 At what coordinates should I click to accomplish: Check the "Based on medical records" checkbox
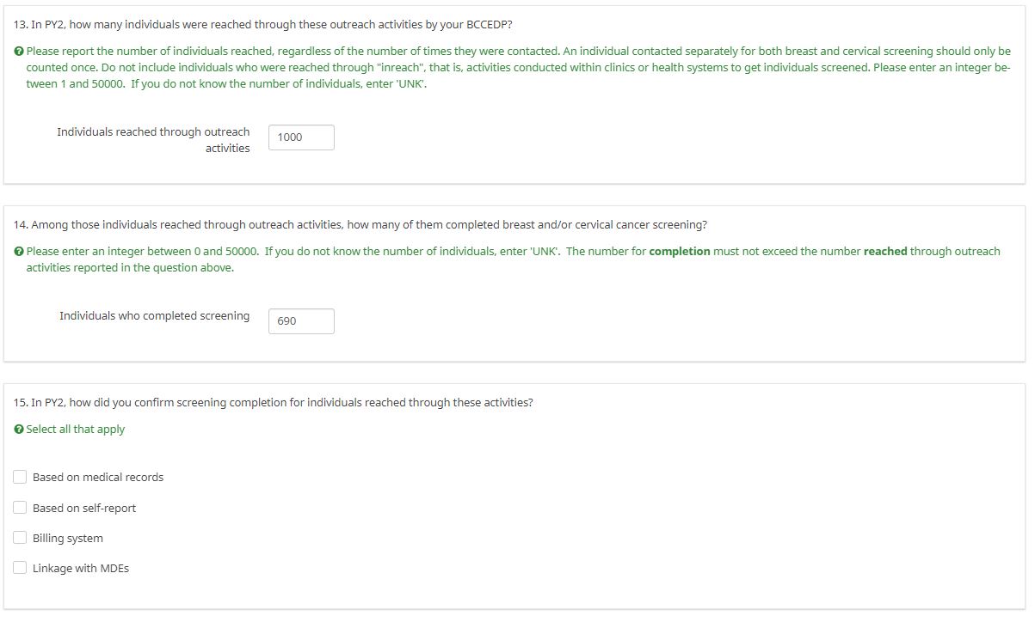click(x=20, y=477)
